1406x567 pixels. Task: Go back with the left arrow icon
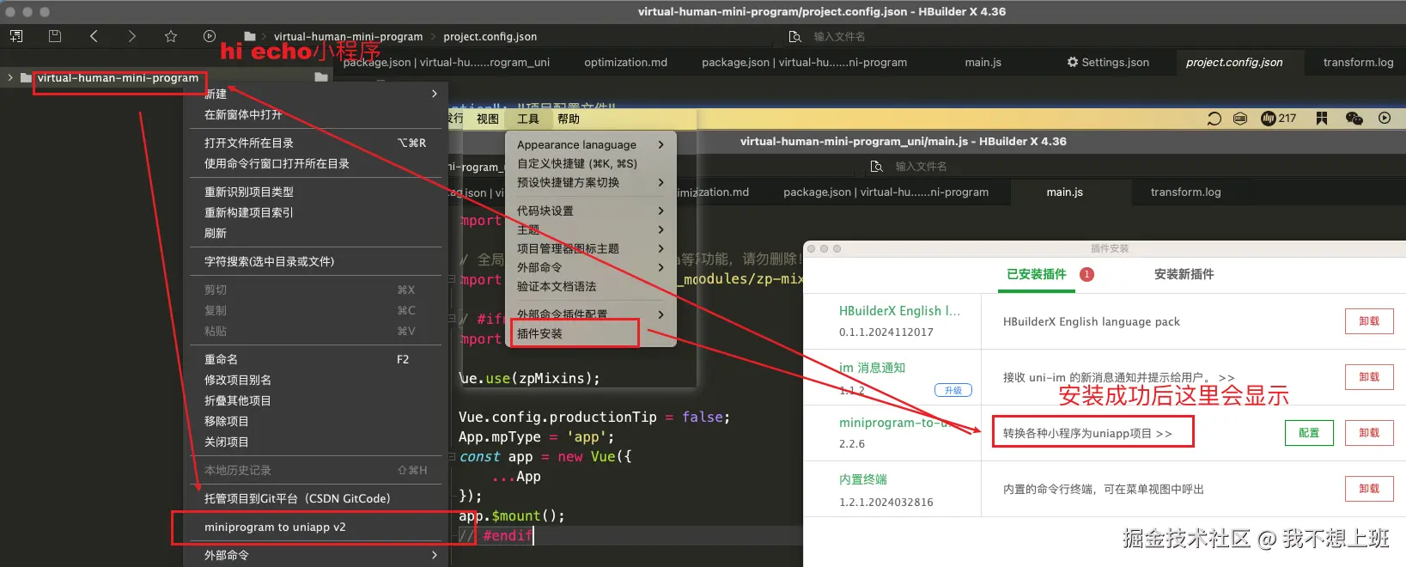94,36
